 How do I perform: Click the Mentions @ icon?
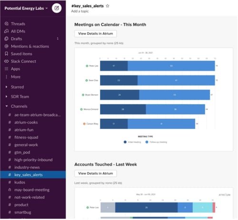coord(6,46)
